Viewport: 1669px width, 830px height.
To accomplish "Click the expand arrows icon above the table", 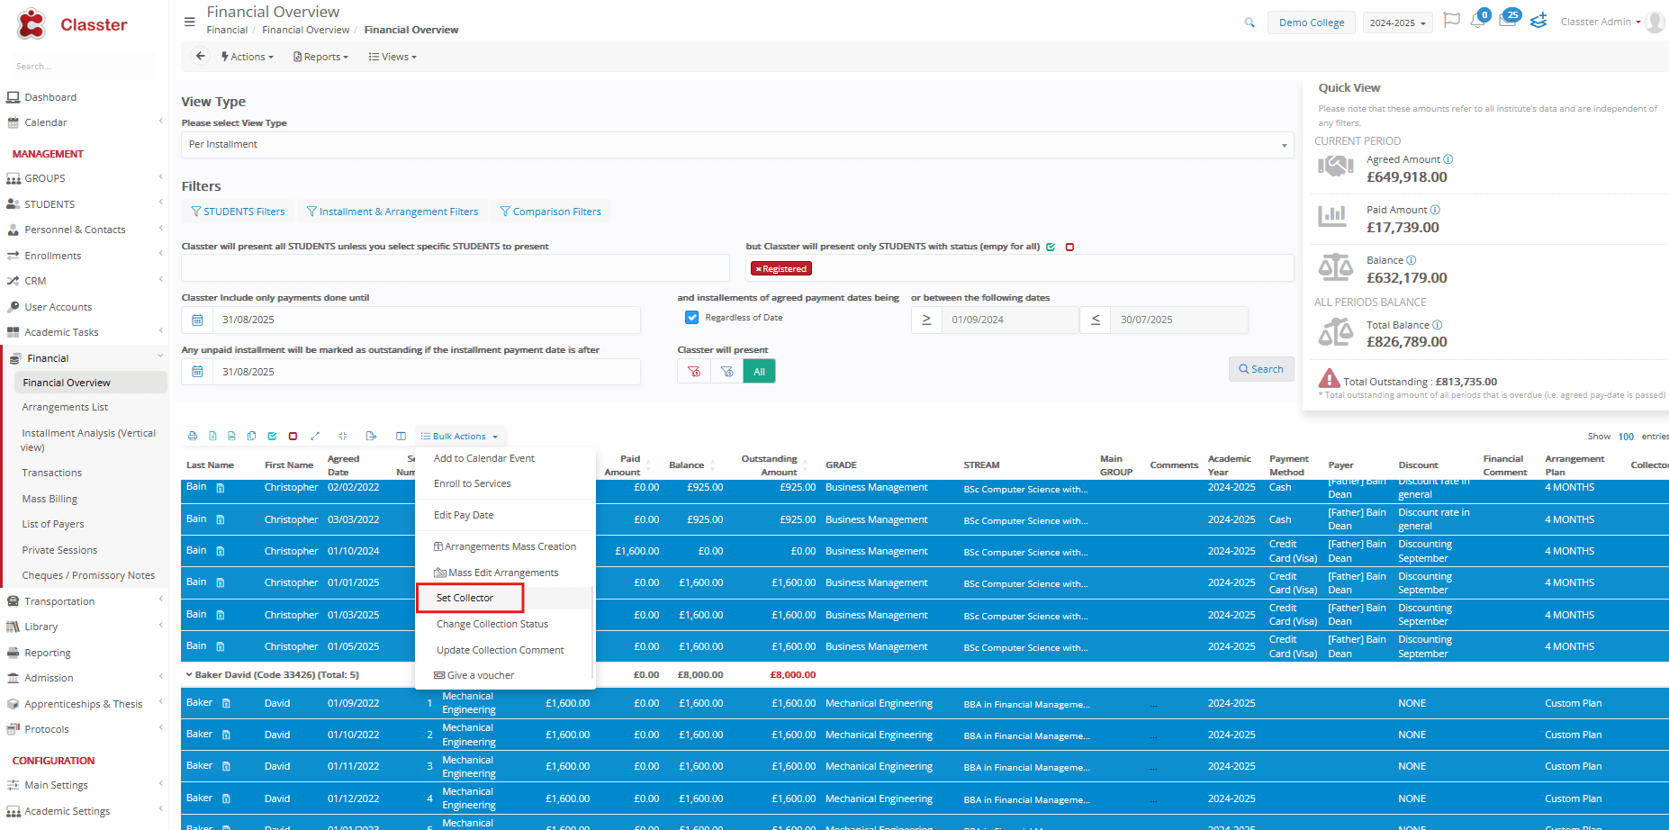I will tap(315, 437).
